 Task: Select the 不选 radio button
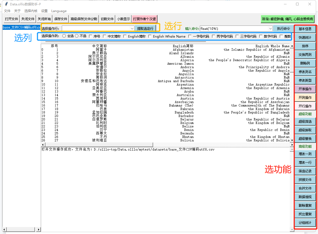point(77,36)
